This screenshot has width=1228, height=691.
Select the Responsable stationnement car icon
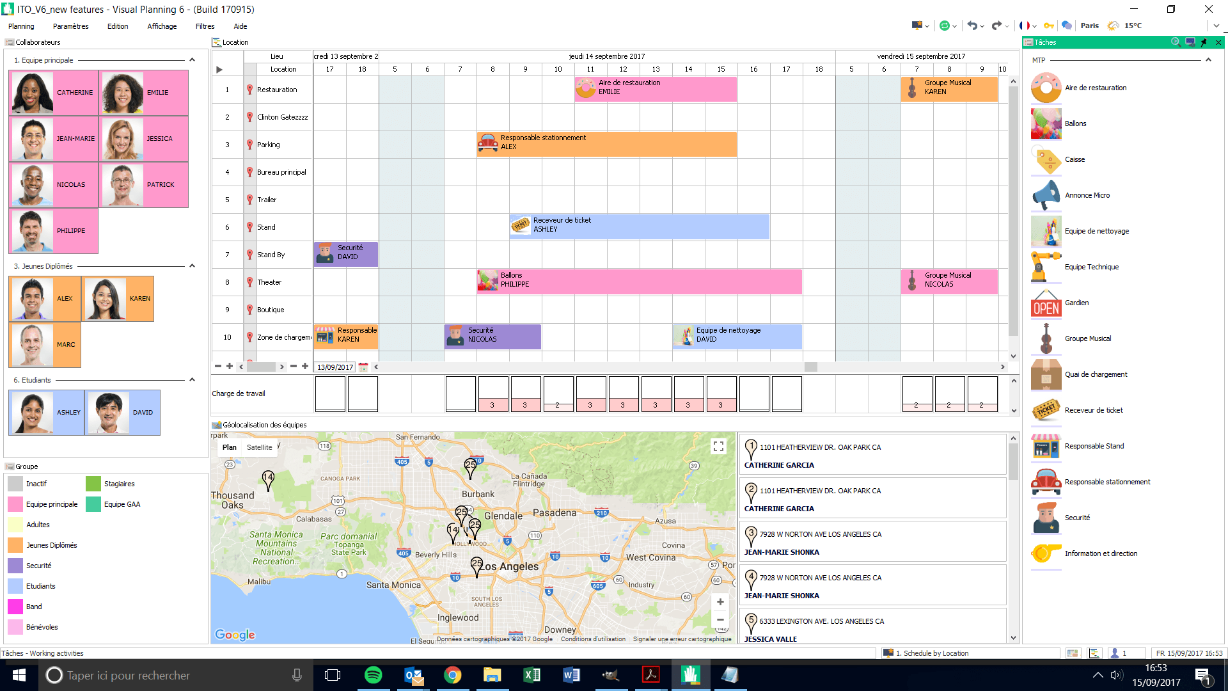click(1046, 482)
